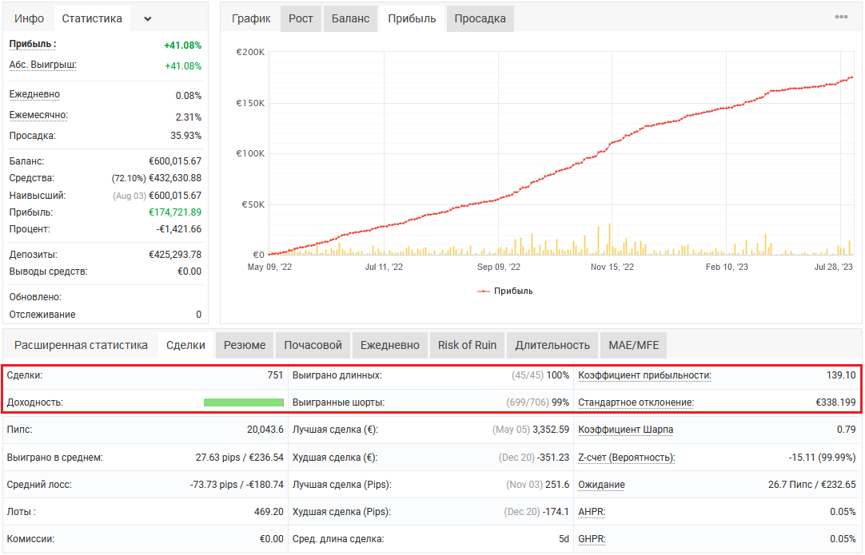Open the chart options three-dots menu

click(841, 17)
